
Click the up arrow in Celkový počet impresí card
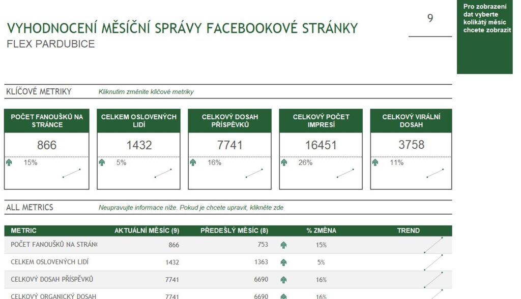[x=284, y=163]
